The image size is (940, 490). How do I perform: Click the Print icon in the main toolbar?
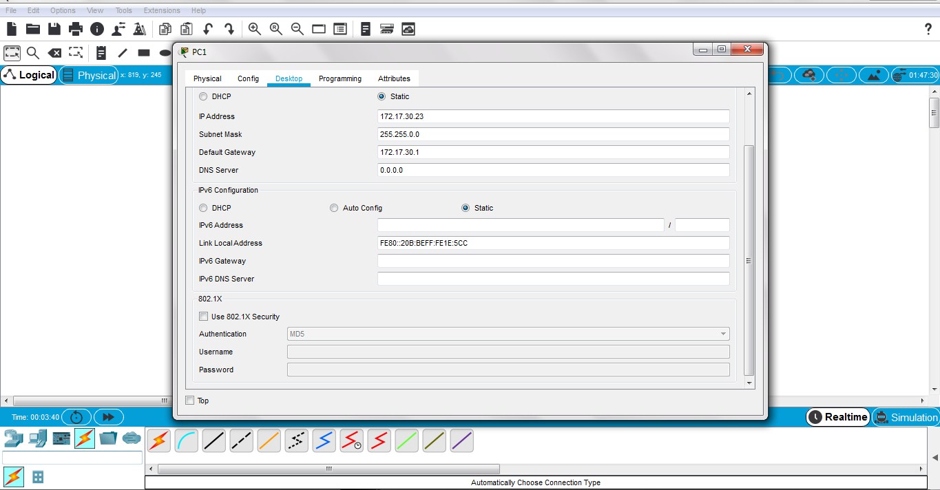(x=76, y=29)
